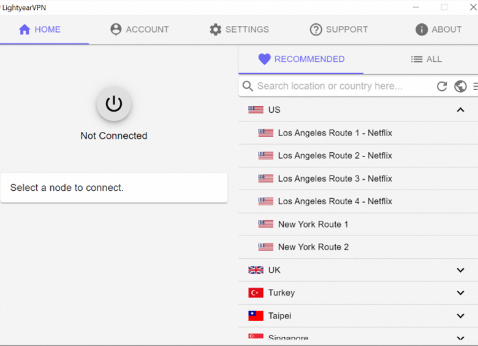The width and height of the screenshot is (478, 346).
Task: Focus the search location input field
Action: coord(330,86)
